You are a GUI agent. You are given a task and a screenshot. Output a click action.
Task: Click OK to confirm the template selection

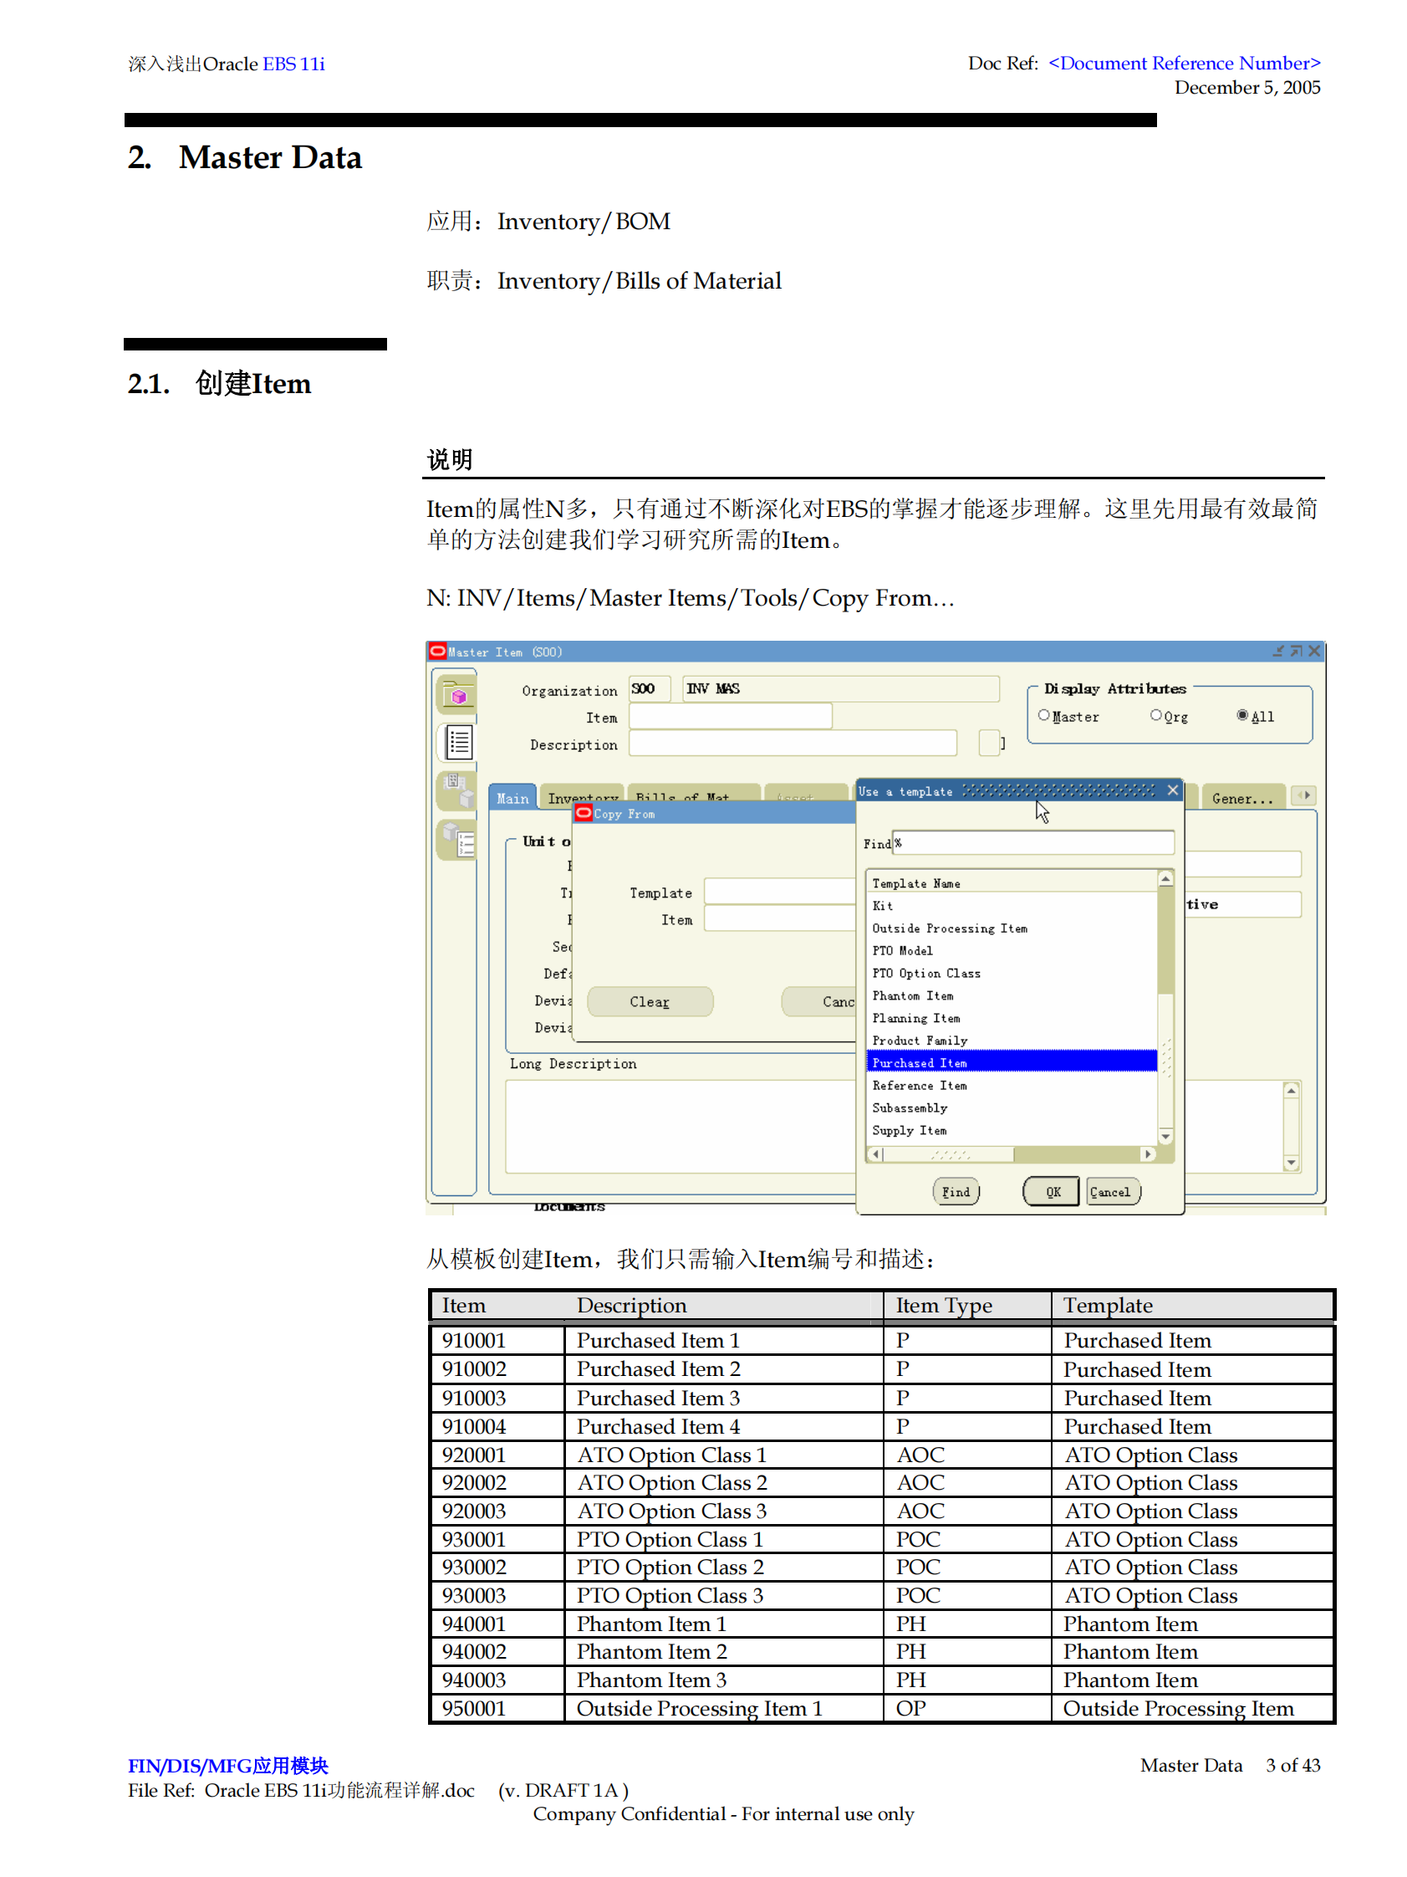pyautogui.click(x=1052, y=1191)
